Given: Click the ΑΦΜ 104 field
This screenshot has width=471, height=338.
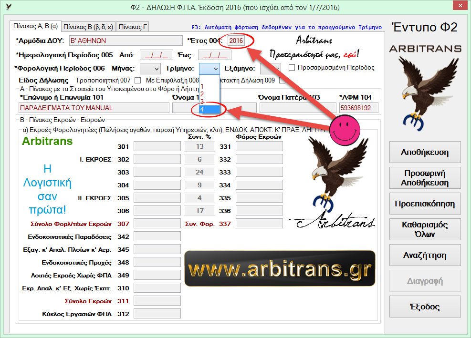Looking at the screenshot, I should pyautogui.click(x=359, y=108).
